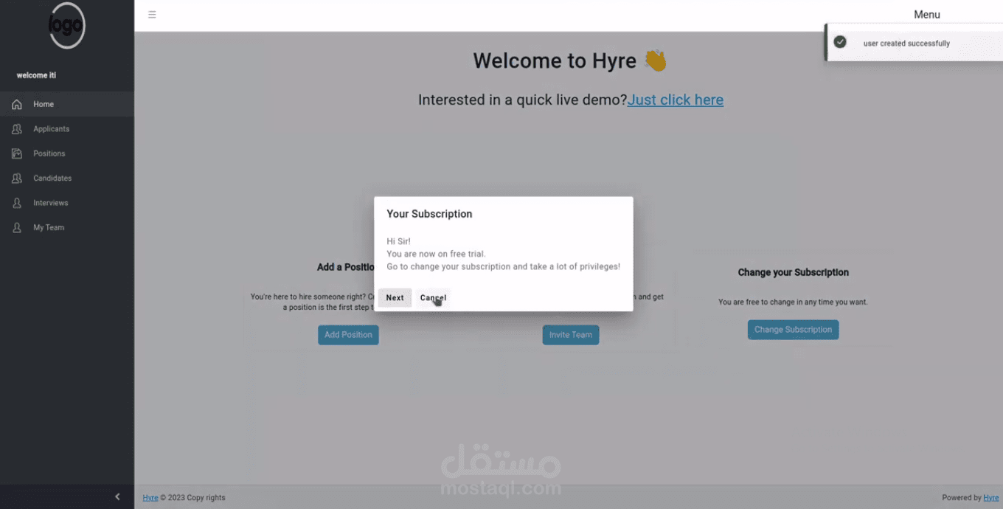The height and width of the screenshot is (509, 1003).
Task: Collapse the sidebar with the bottom chevron
Action: [117, 497]
